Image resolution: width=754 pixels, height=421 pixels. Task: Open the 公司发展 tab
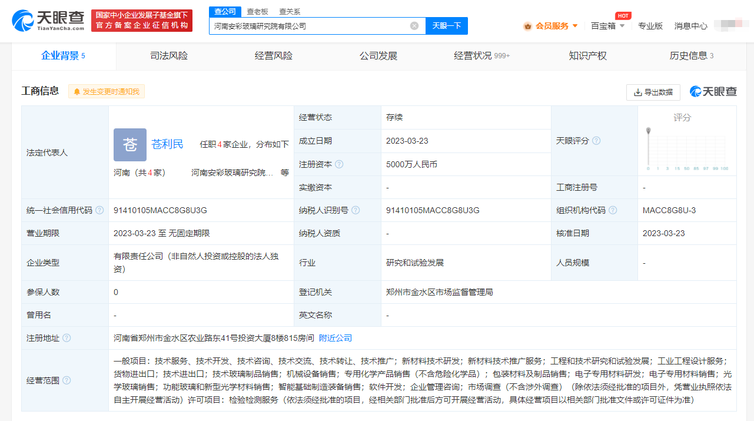coord(378,56)
